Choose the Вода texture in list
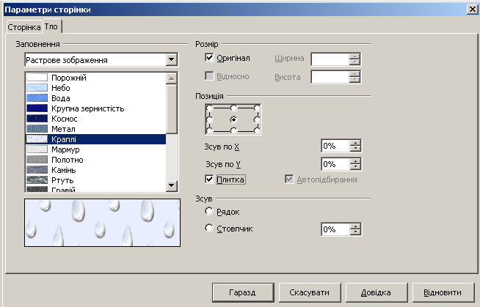Screen dimensions: 480x307 click(x=96, y=98)
